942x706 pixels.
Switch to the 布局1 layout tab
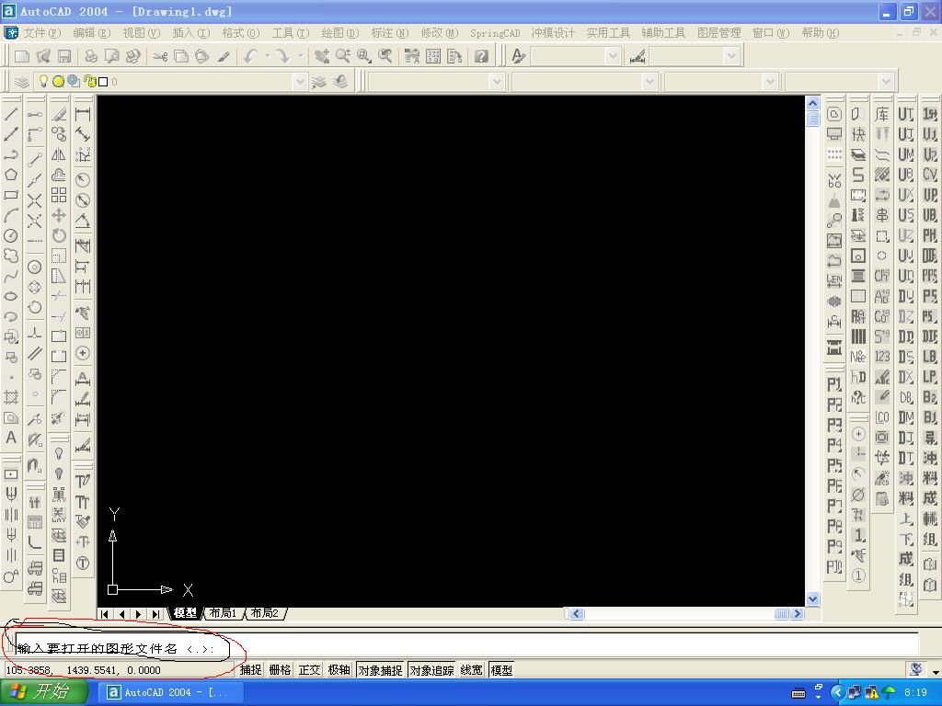pos(223,613)
